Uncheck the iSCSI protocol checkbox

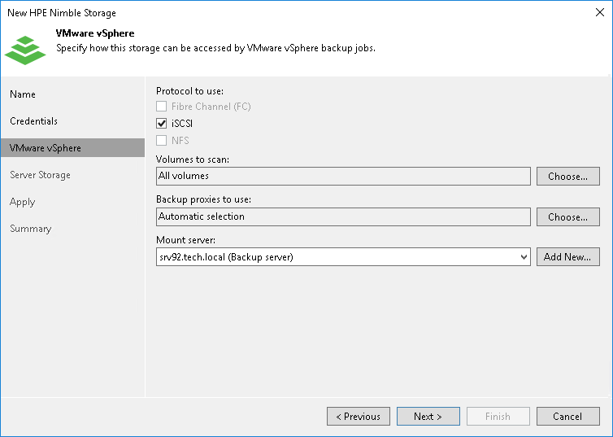point(162,124)
